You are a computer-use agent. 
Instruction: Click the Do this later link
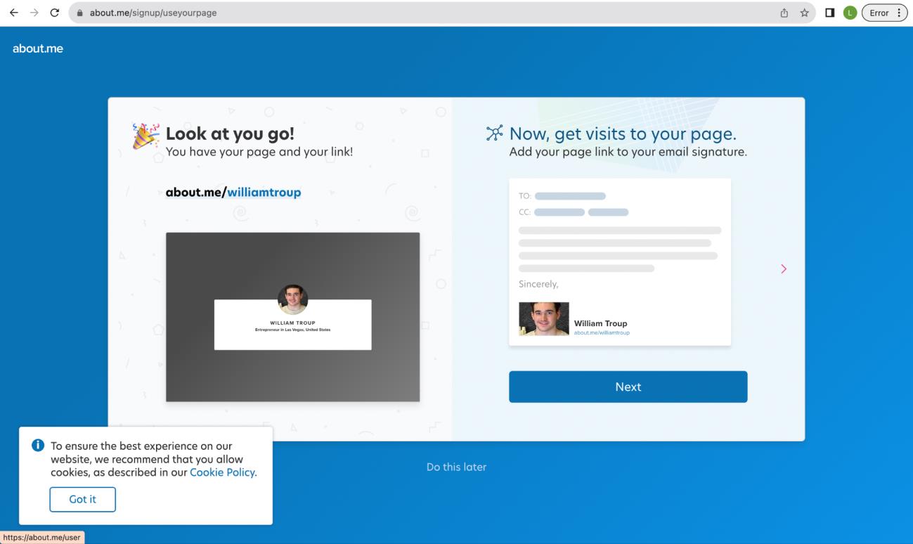click(x=456, y=467)
